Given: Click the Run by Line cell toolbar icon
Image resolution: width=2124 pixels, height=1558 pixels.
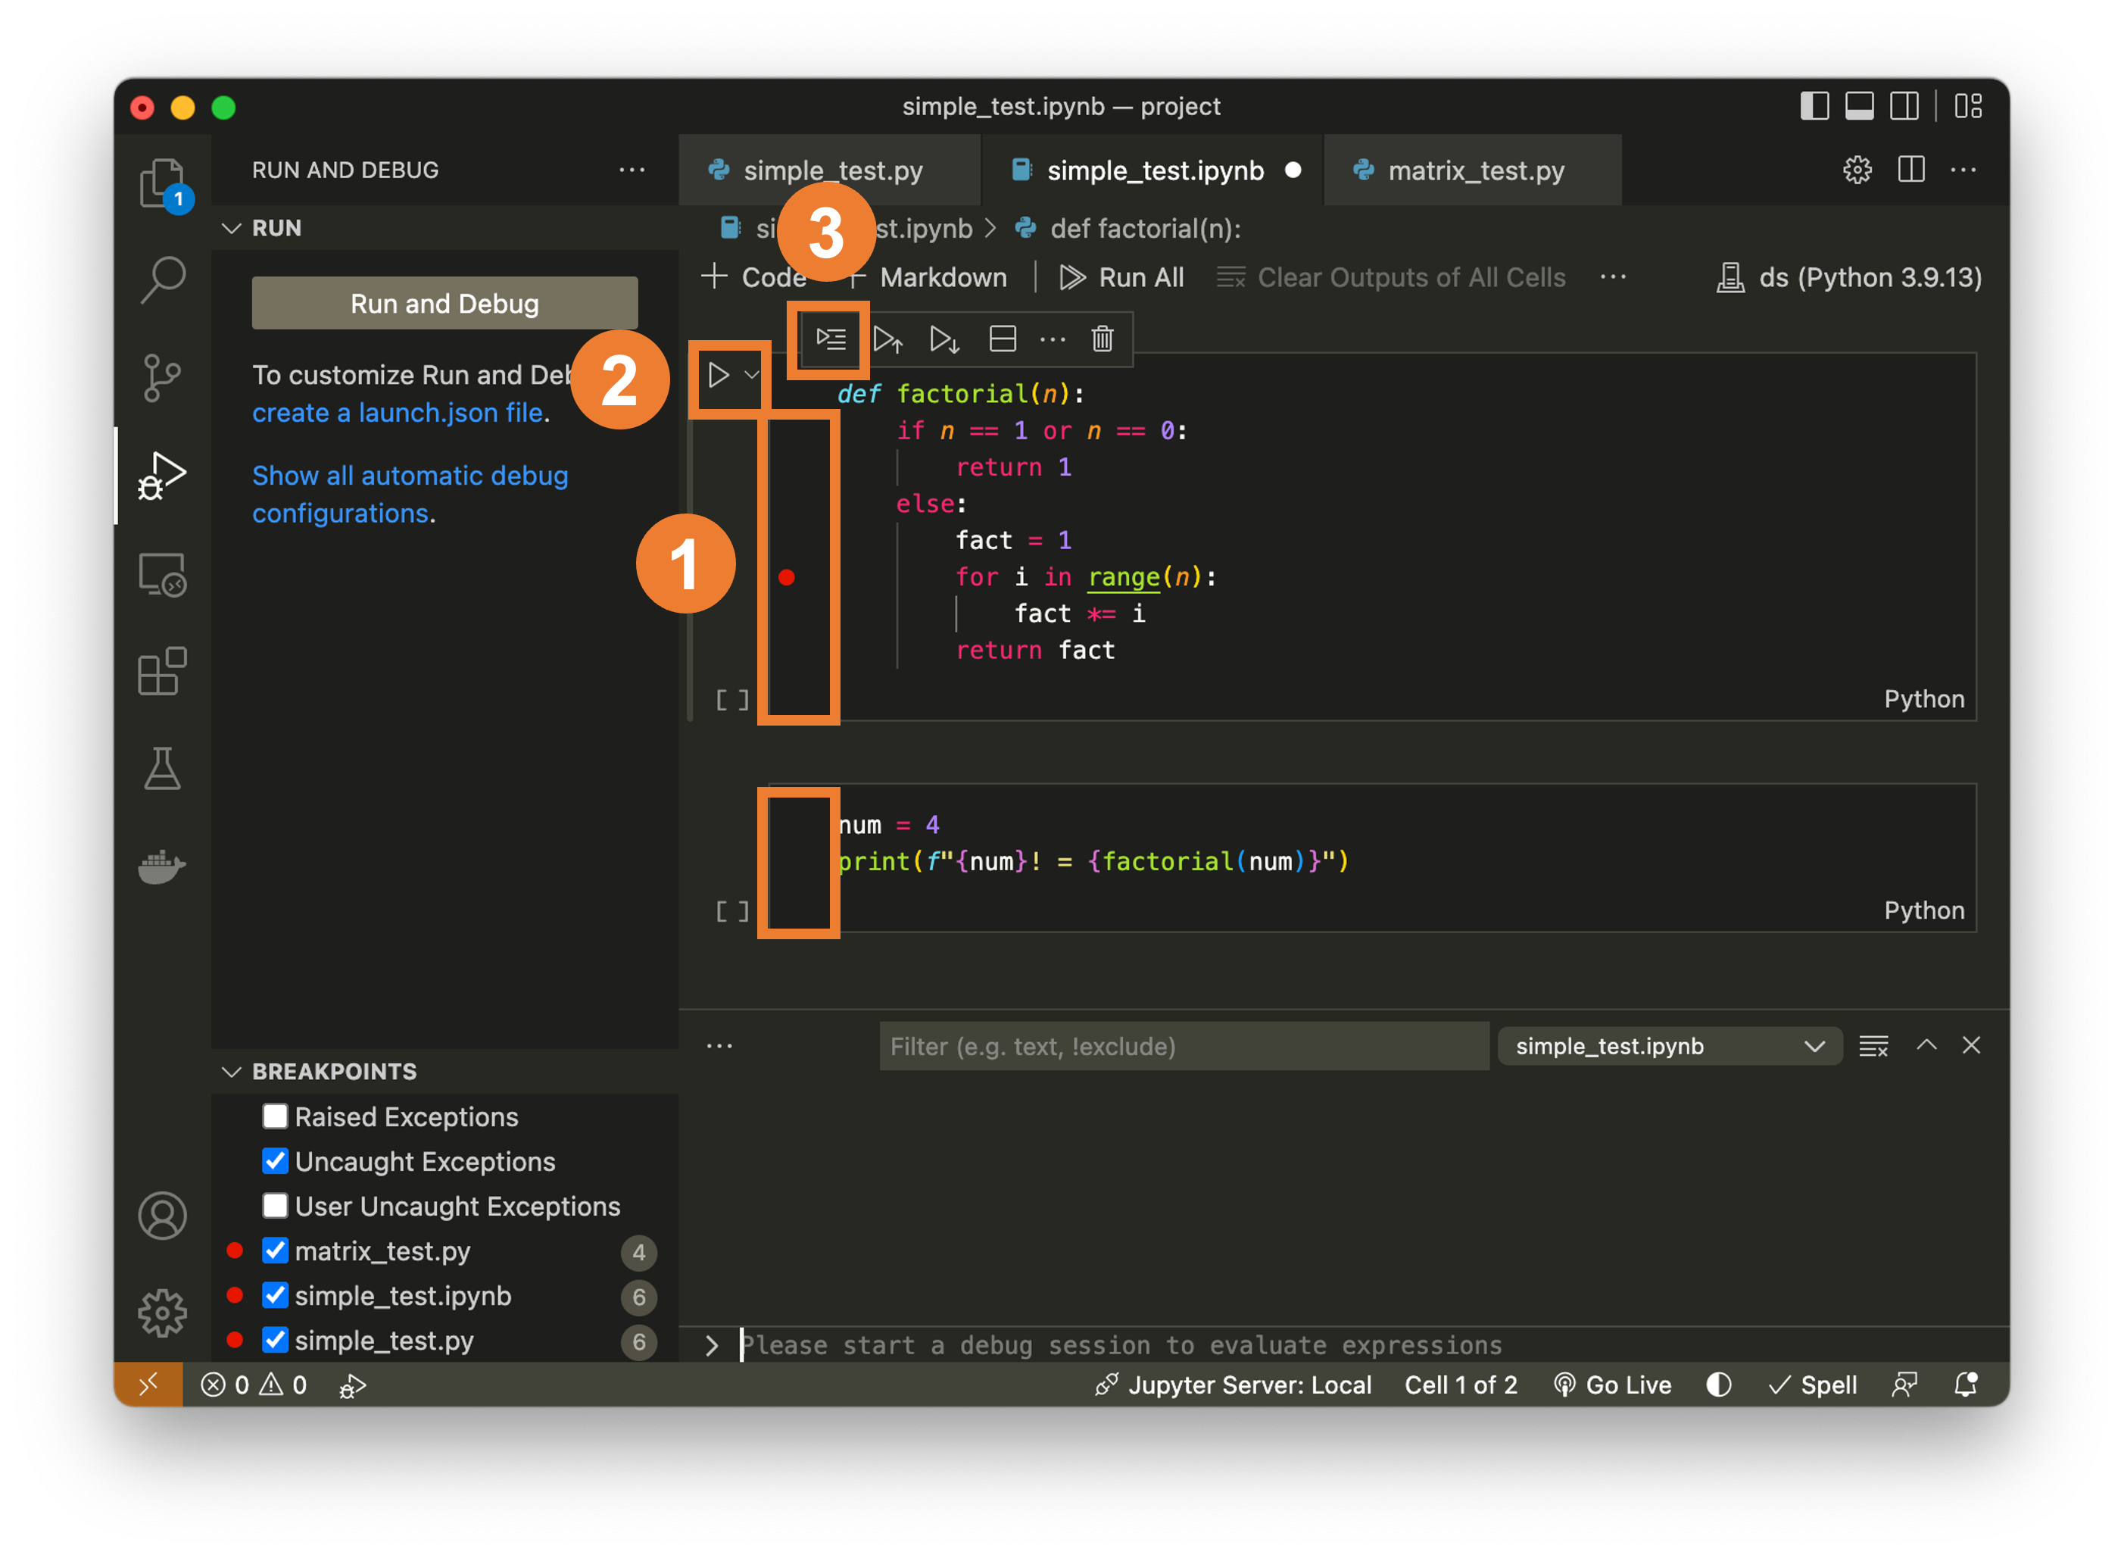Looking at the screenshot, I should coord(831,339).
